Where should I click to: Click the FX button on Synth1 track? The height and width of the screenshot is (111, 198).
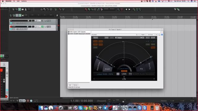(x=42, y=27)
